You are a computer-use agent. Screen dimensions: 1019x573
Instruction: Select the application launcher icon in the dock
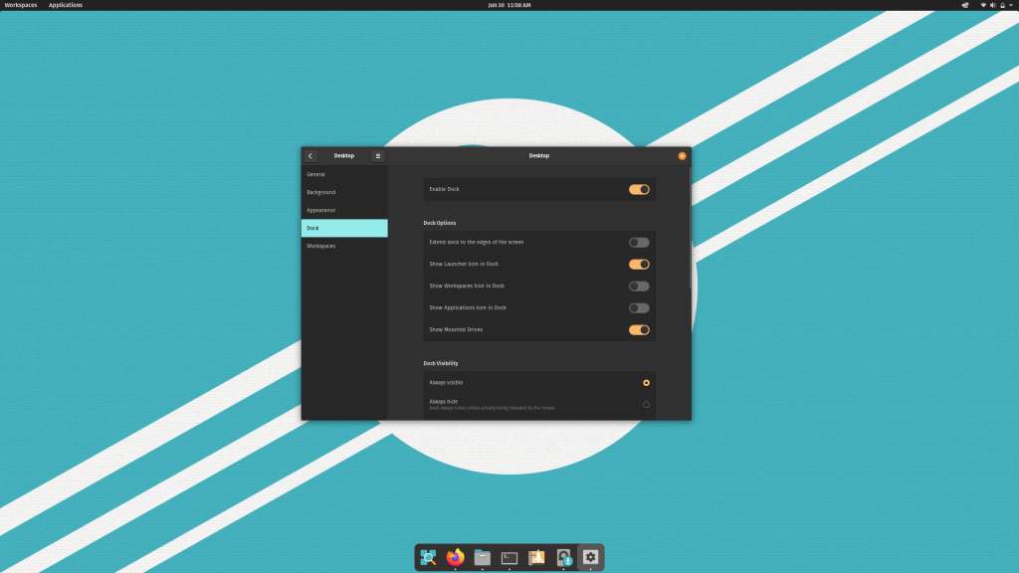click(427, 557)
